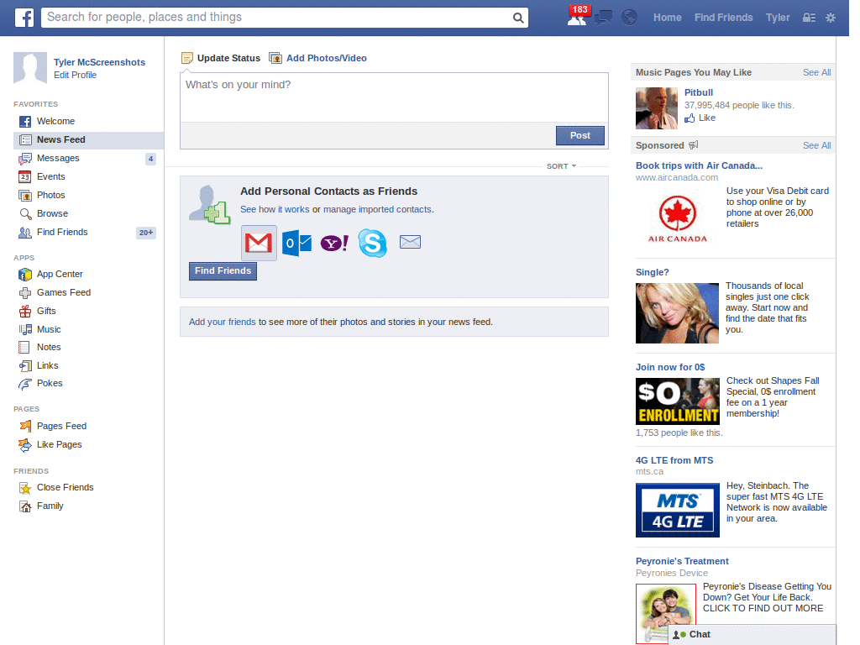Click the search magnifier icon
Image resolution: width=860 pixels, height=645 pixels.
click(517, 18)
